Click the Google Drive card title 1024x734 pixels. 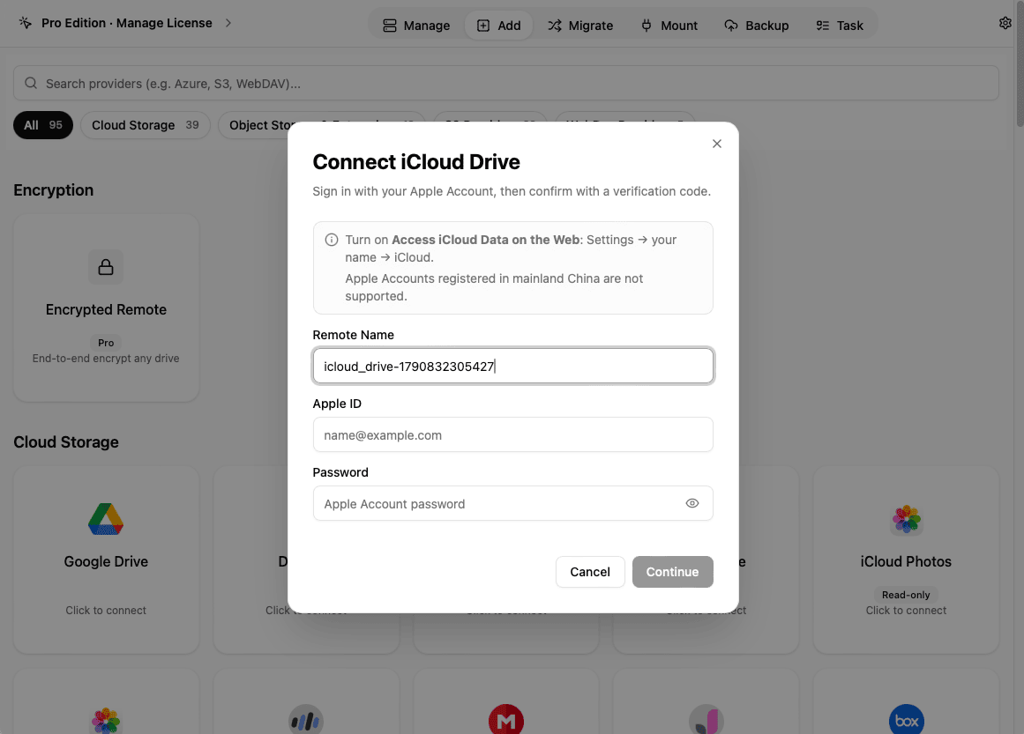pos(106,562)
